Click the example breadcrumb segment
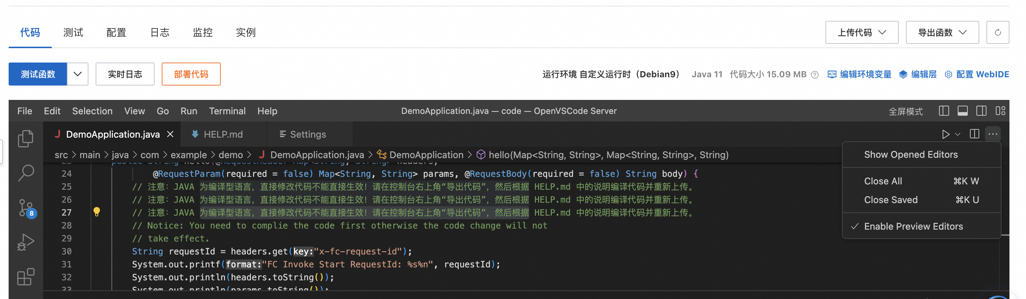The height and width of the screenshot is (299, 1026). pyautogui.click(x=189, y=155)
